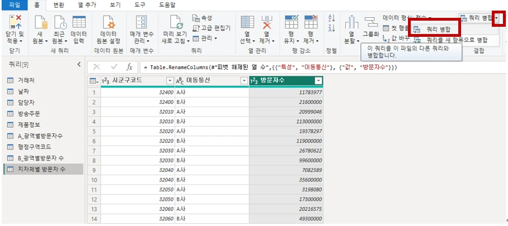Select the 방문자수 column header

(286, 81)
